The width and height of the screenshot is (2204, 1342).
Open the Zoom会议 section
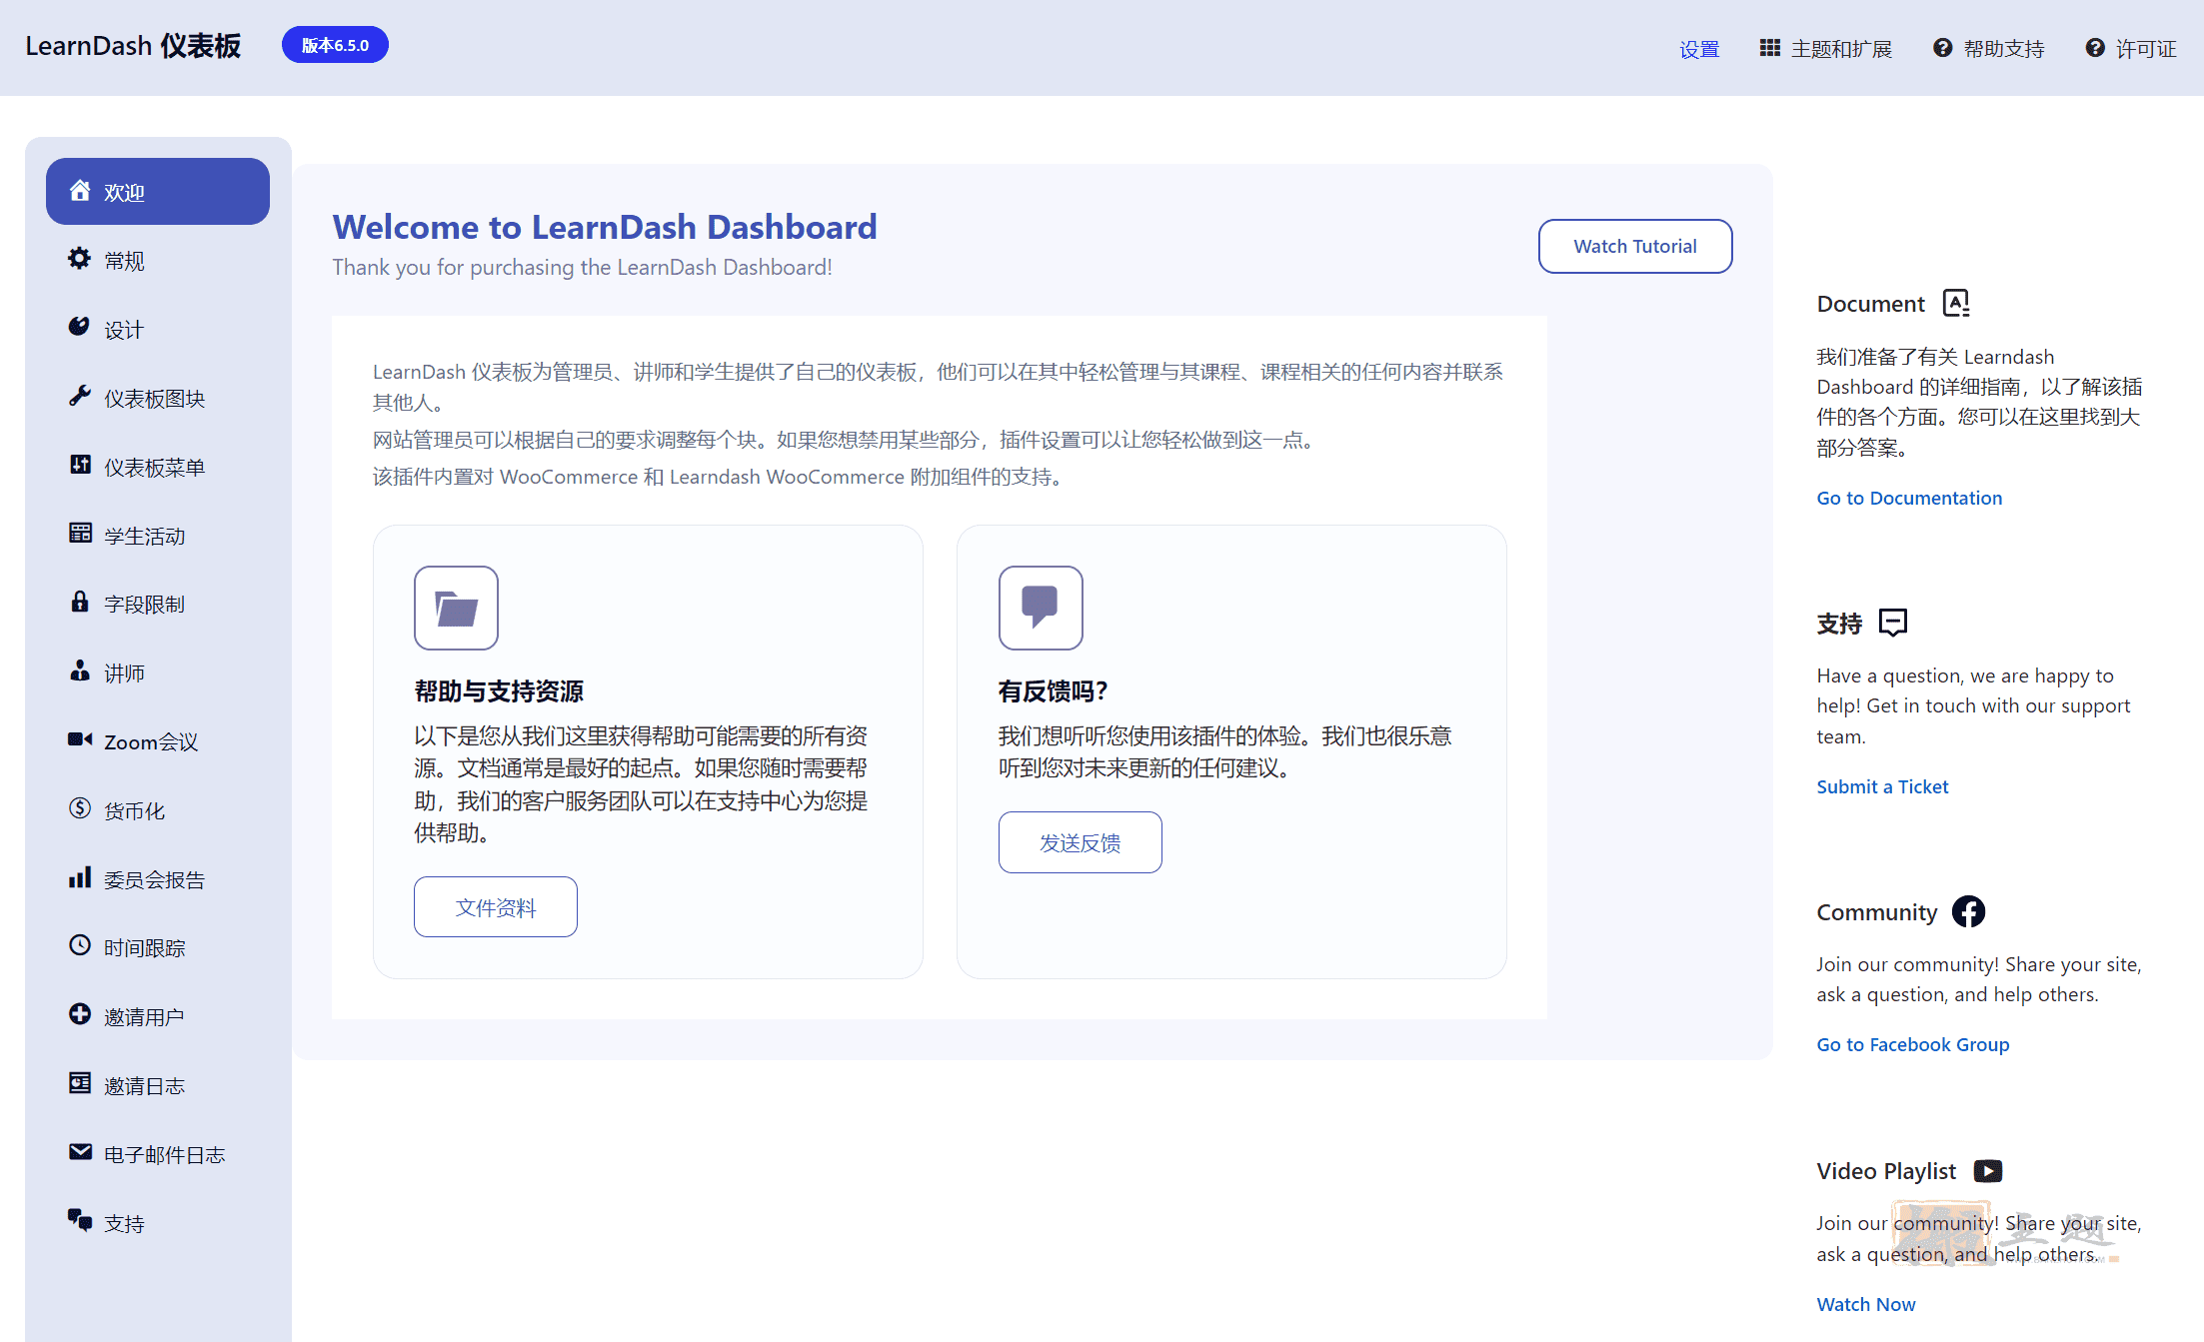[158, 741]
